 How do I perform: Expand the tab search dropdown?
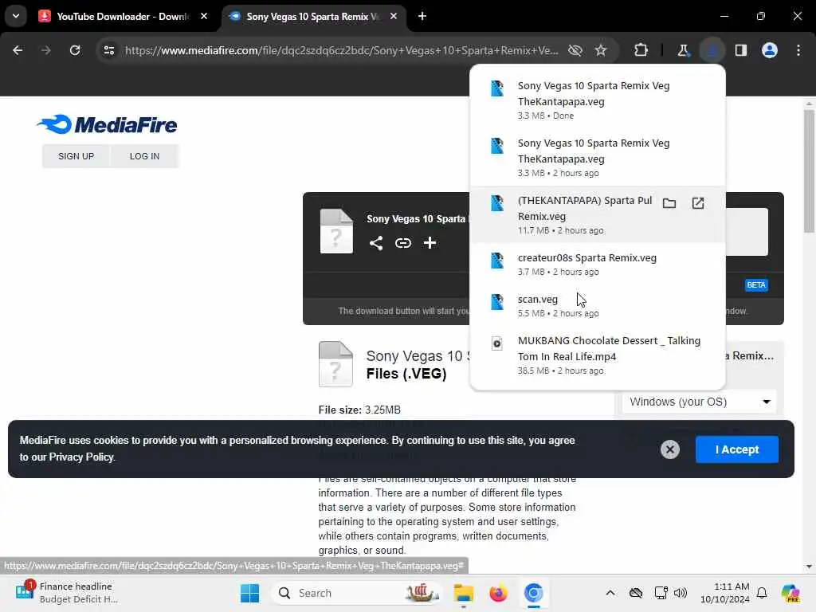16,16
